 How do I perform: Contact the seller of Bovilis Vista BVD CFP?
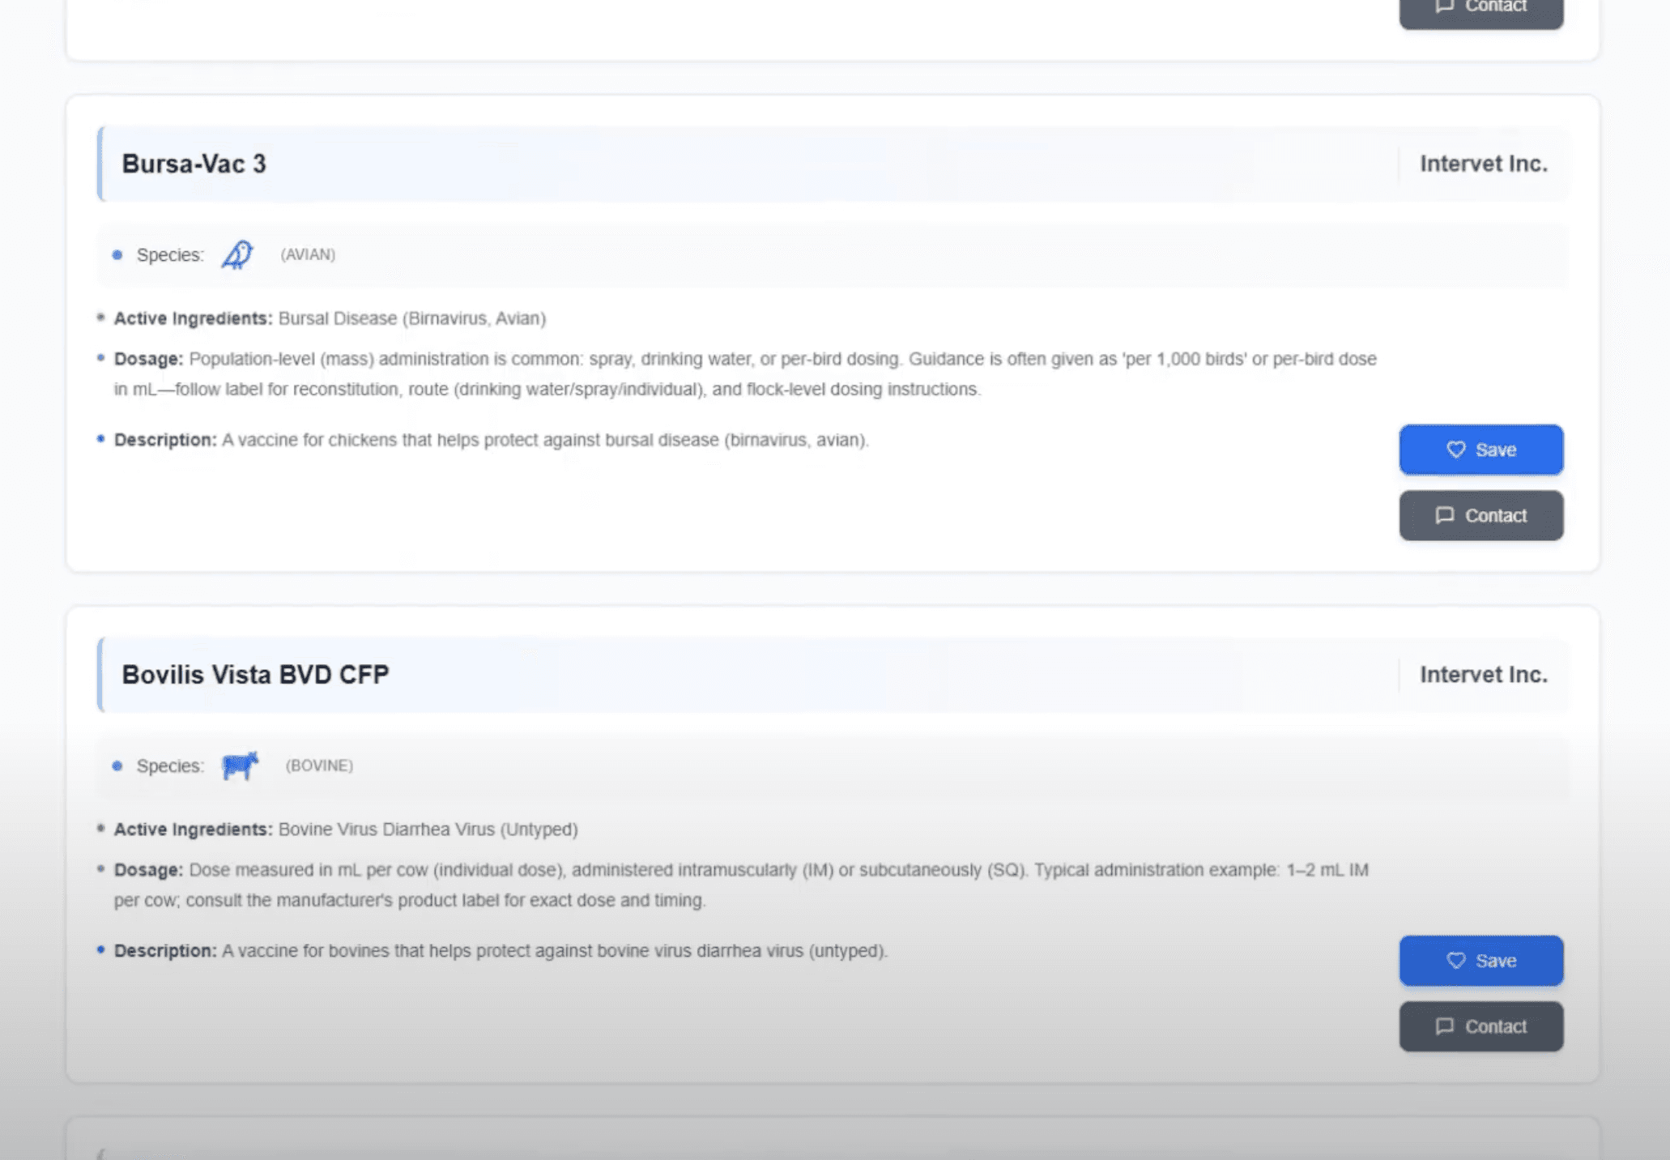pyautogui.click(x=1480, y=1026)
